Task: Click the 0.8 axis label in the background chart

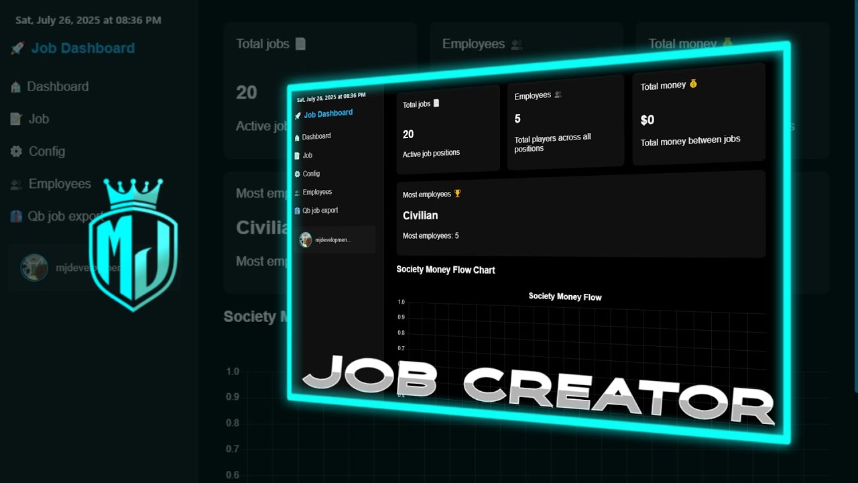Action: [x=232, y=423]
